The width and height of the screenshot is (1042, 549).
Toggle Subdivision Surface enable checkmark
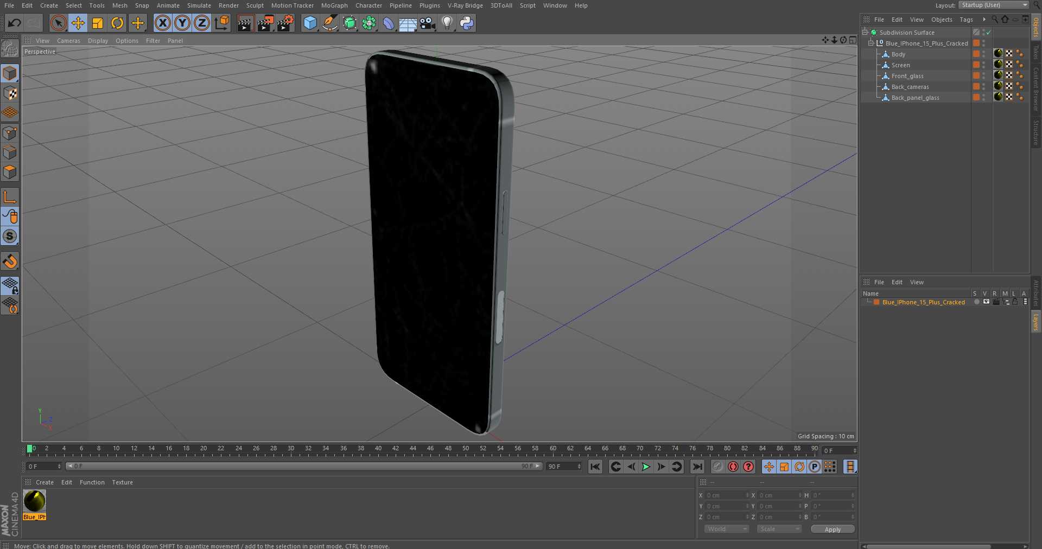(989, 33)
